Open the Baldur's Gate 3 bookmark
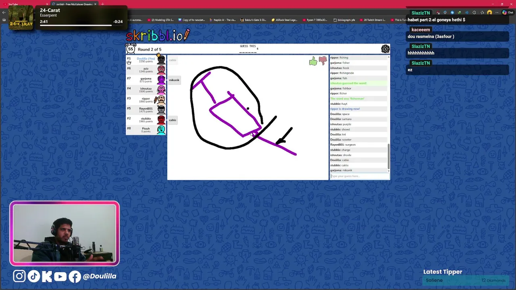The width and height of the screenshot is (516, 290). tap(253, 20)
